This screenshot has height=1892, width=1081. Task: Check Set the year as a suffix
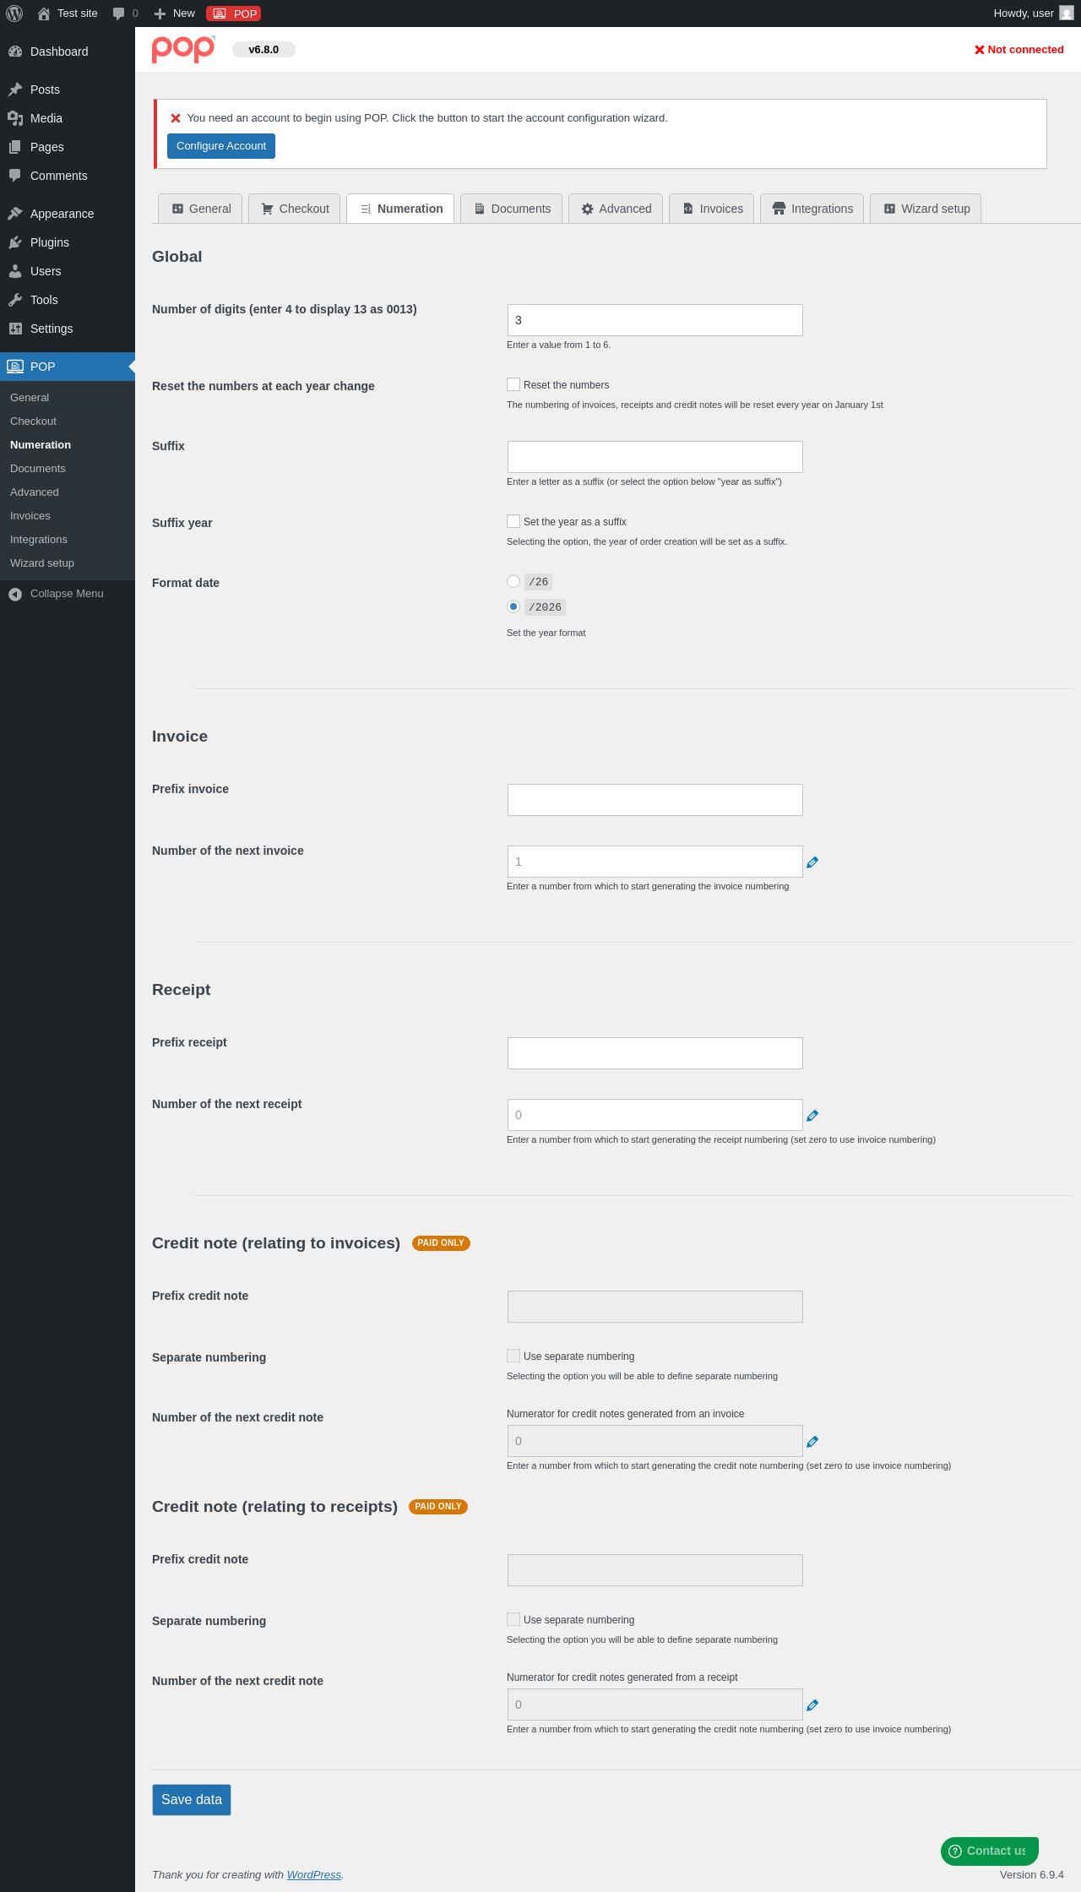[513, 521]
